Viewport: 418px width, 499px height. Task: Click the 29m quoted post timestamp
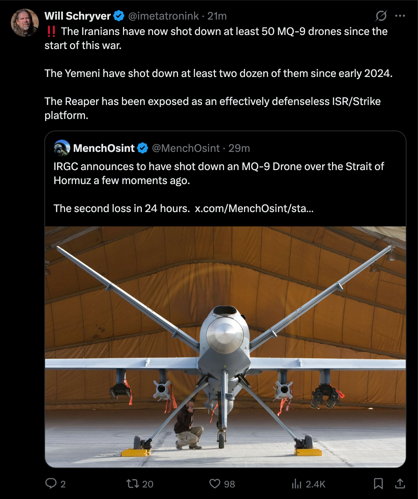239,148
